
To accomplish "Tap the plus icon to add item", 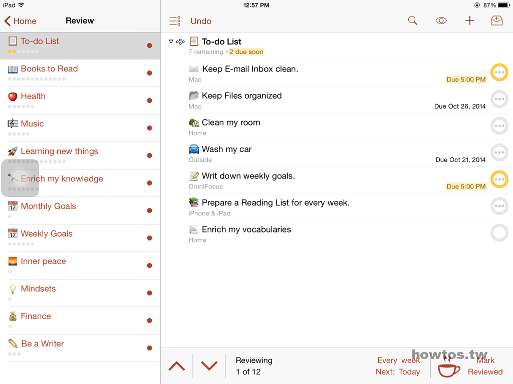I will tap(469, 20).
